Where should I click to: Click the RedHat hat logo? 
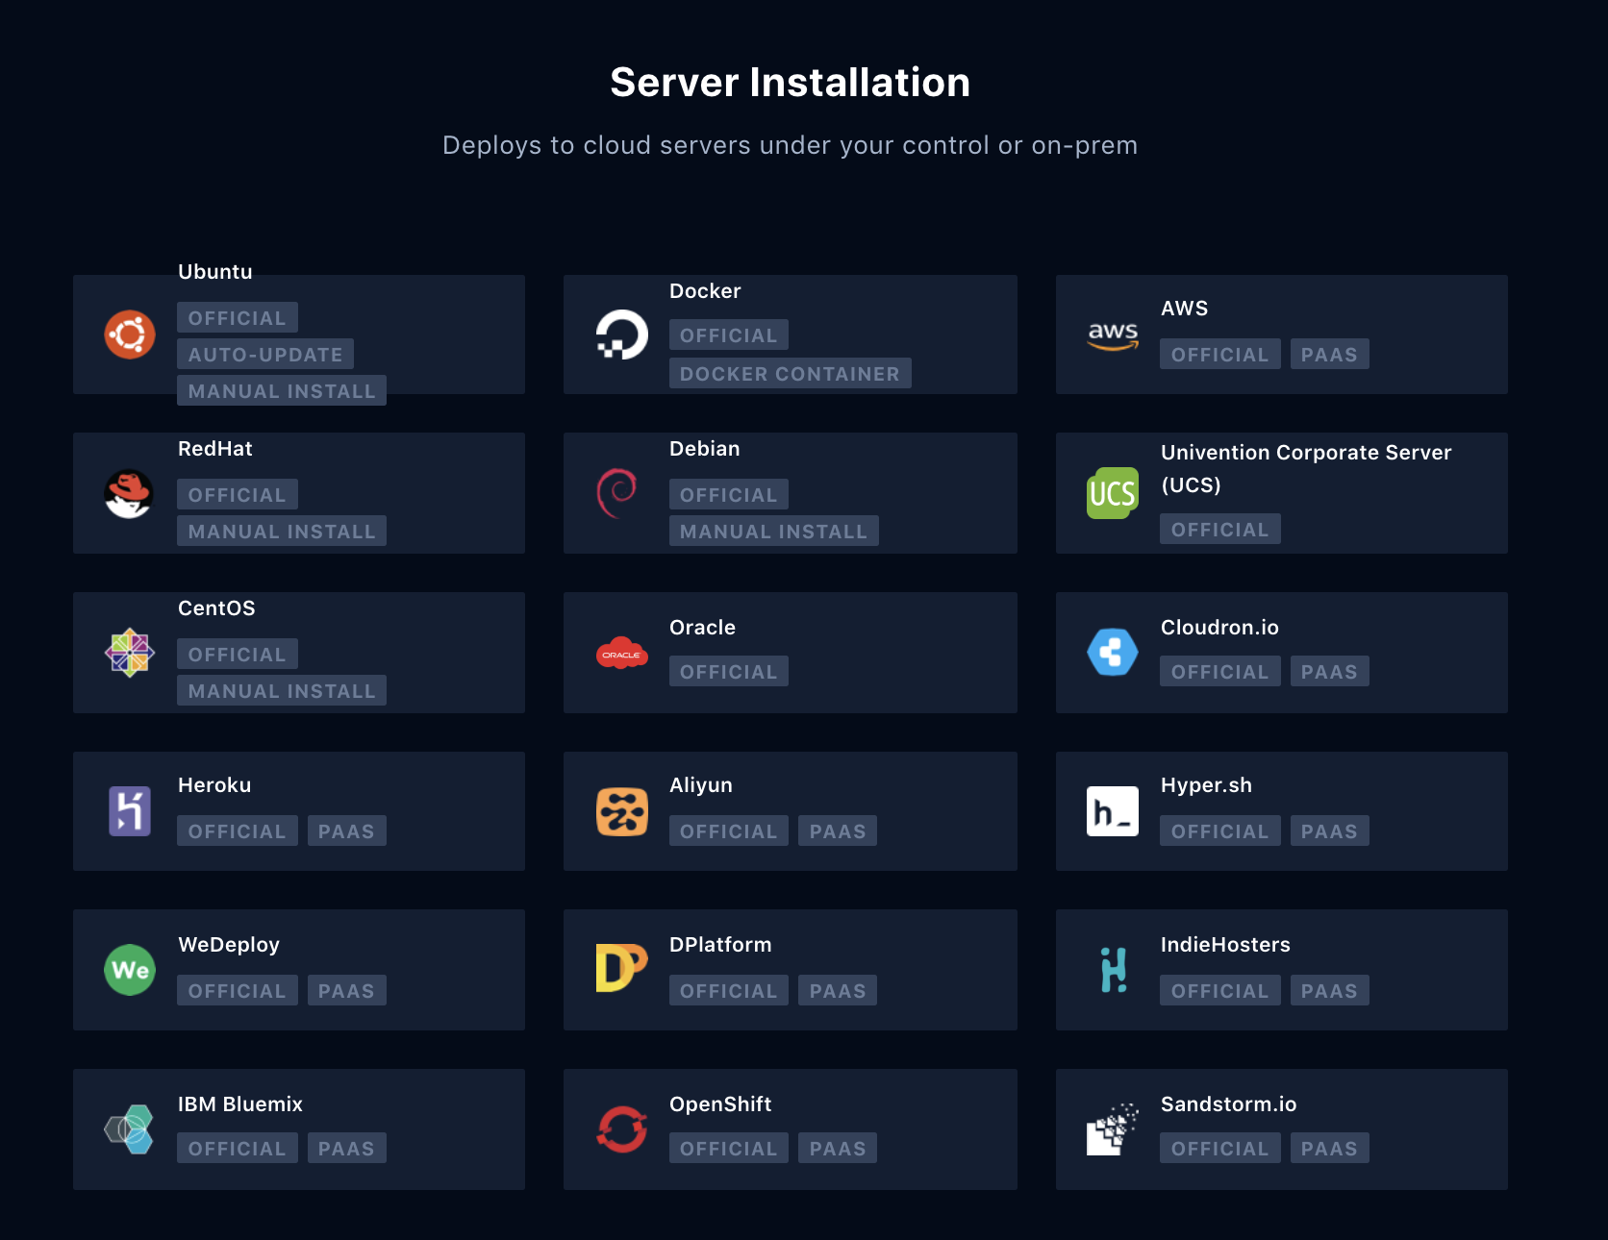pyautogui.click(x=129, y=494)
